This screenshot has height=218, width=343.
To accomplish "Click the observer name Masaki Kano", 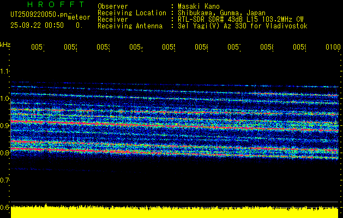I will 198,6.
